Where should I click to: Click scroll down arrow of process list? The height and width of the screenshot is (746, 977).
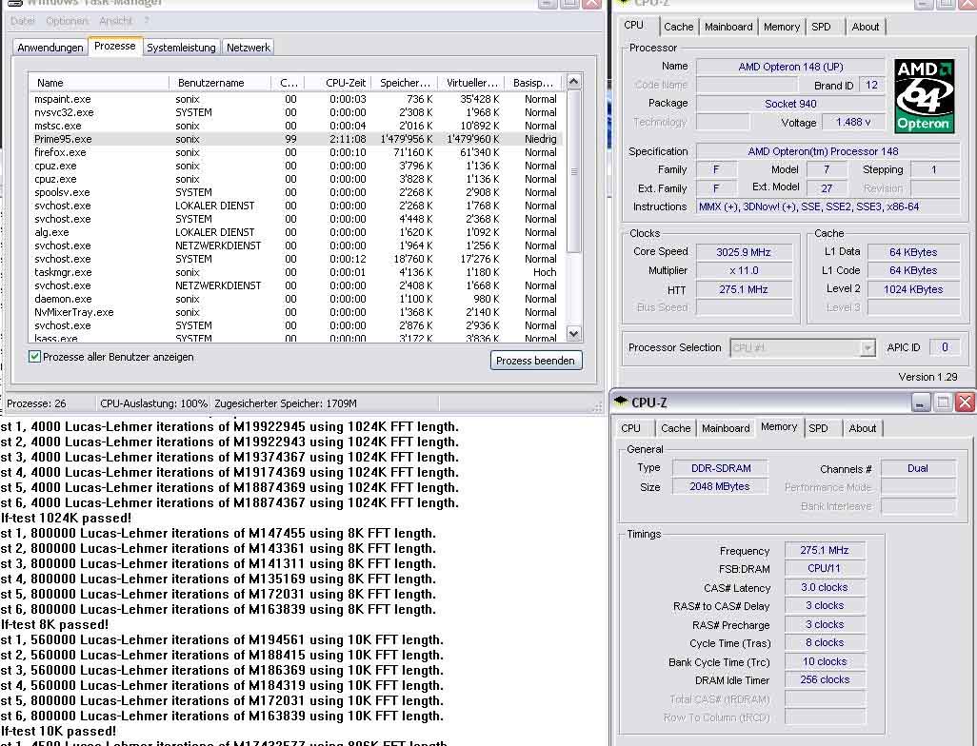coord(574,334)
